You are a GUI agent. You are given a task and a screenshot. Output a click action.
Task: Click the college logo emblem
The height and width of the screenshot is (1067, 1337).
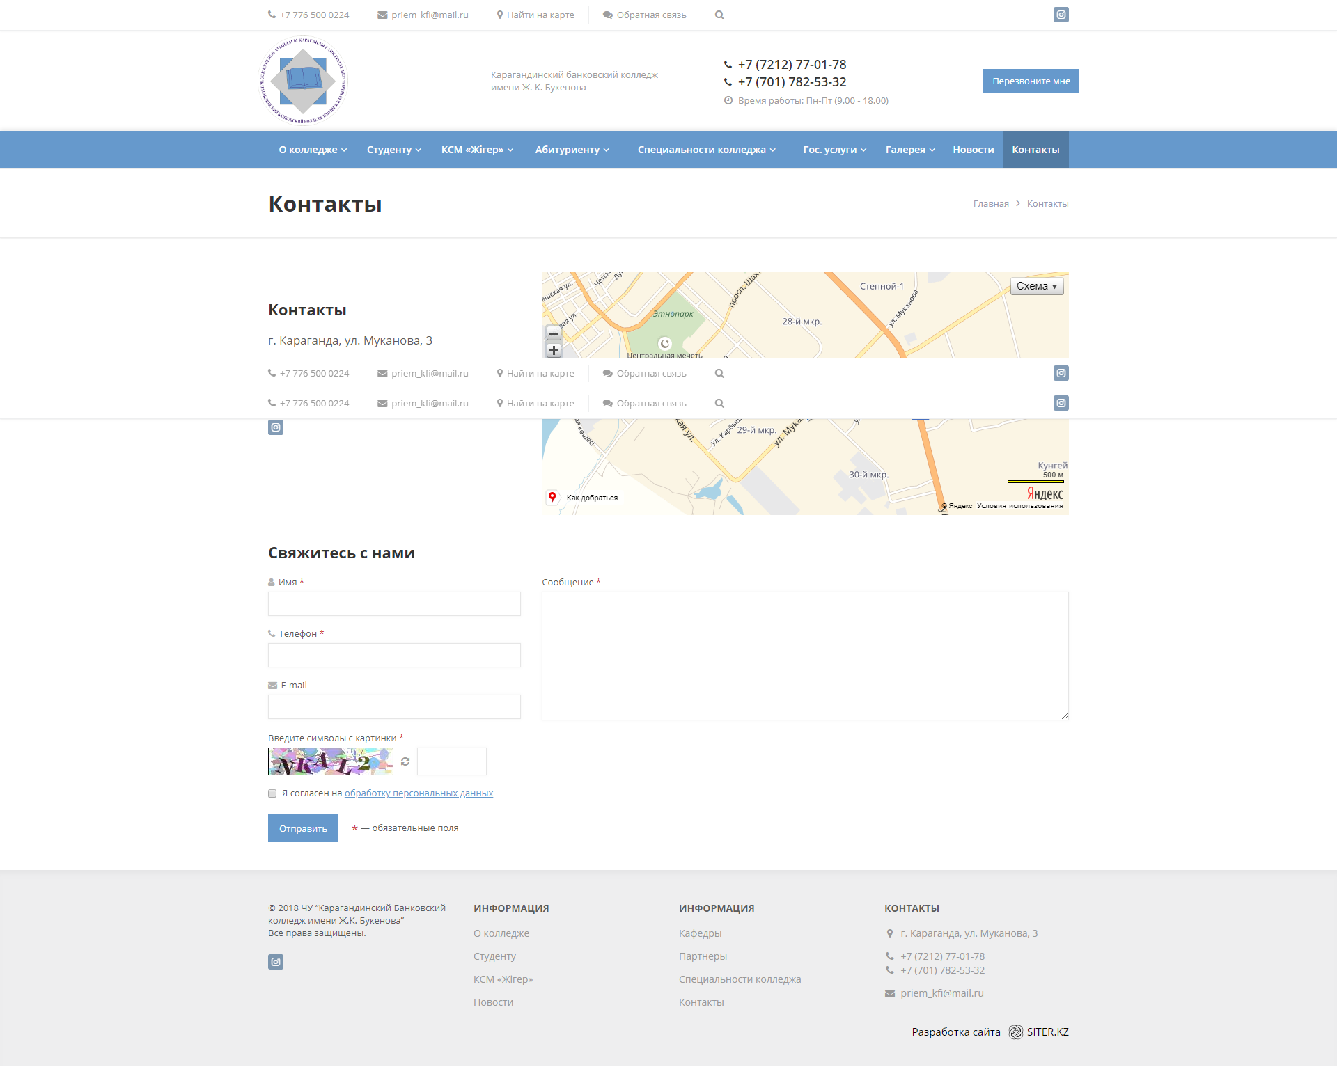303,81
